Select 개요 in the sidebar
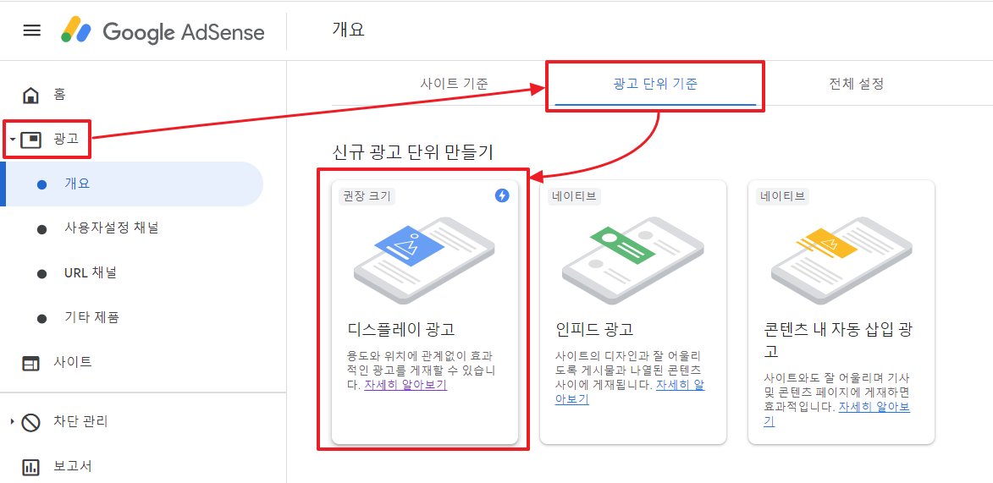 [x=133, y=184]
